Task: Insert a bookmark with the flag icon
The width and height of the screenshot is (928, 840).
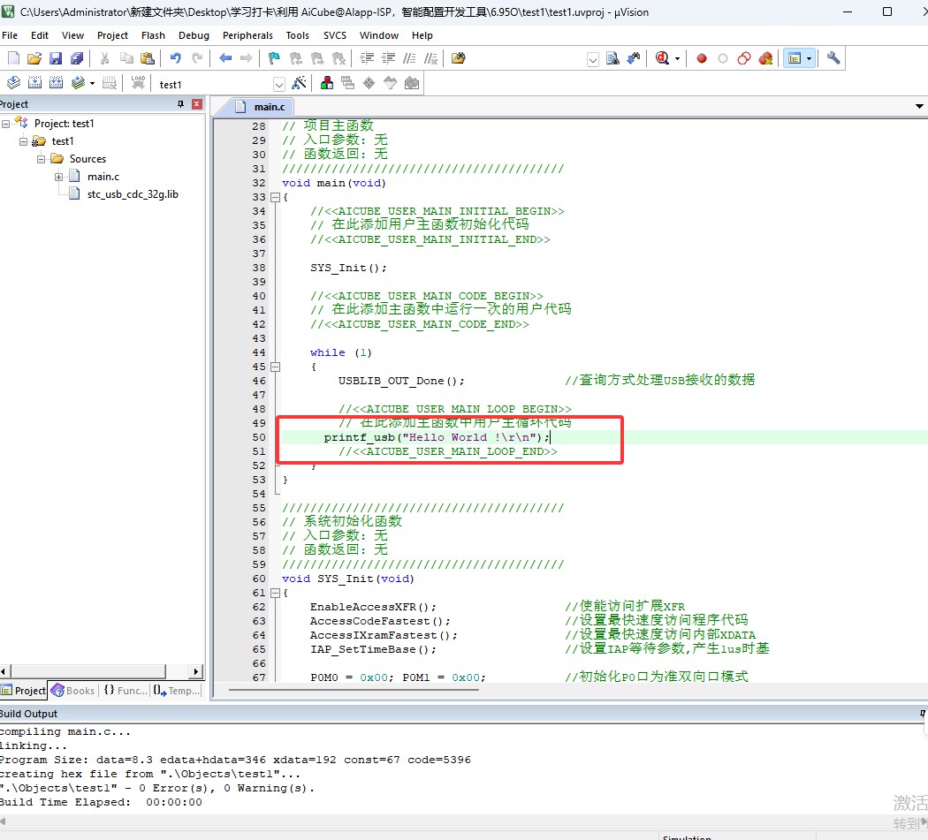Action: tap(274, 58)
